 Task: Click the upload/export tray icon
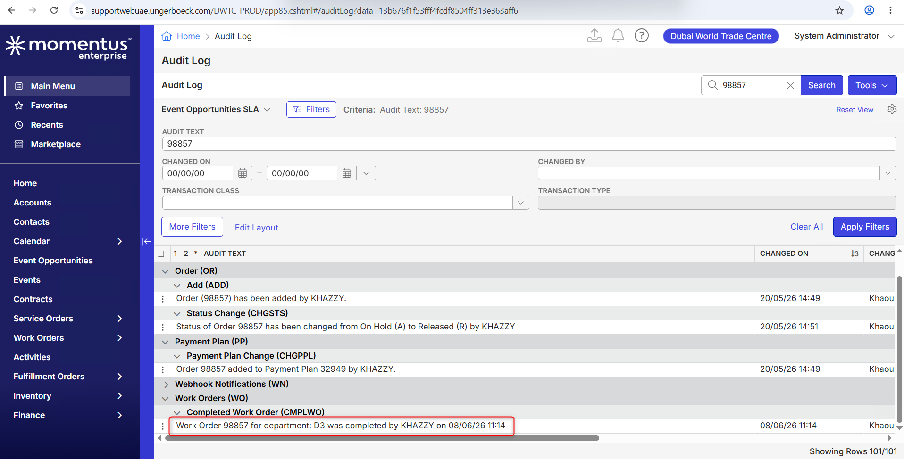[x=594, y=36]
